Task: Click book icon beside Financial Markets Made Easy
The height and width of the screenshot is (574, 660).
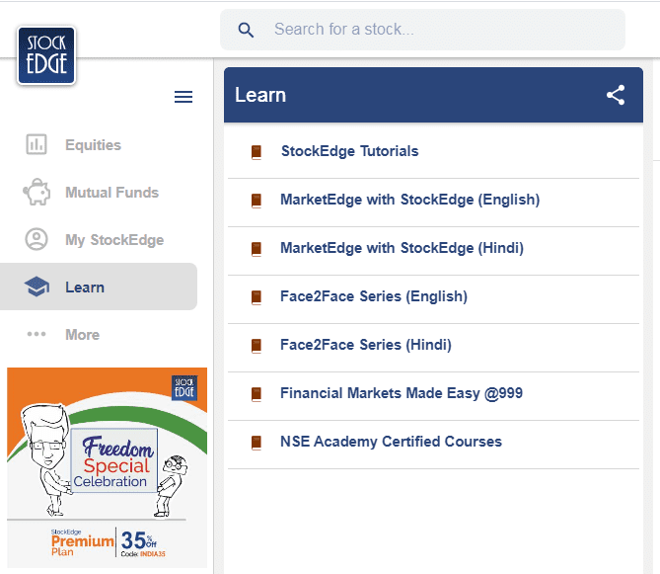Action: (x=257, y=394)
